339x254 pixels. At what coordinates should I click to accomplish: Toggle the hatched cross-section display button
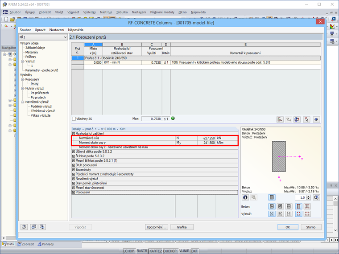[272, 197]
